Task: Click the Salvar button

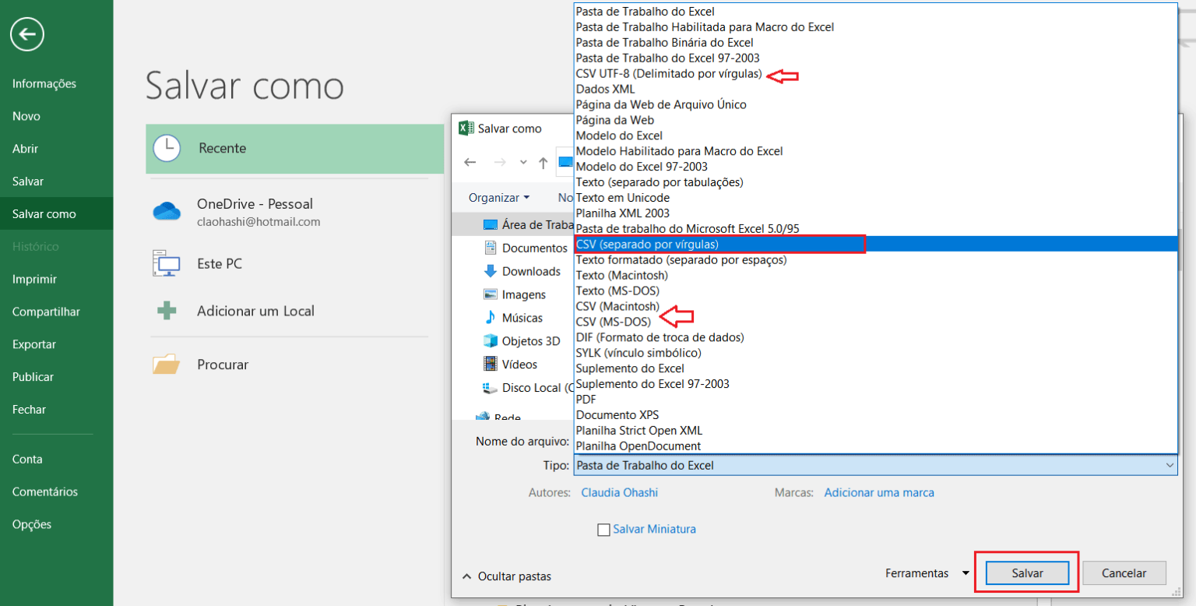Action: [1027, 573]
